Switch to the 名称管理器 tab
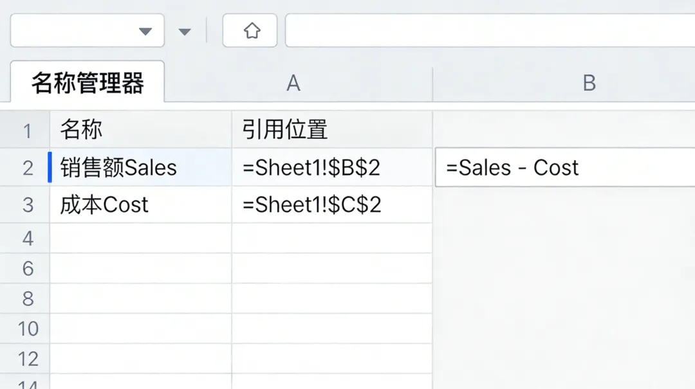Viewport: 695px width, 389px height. (88, 83)
